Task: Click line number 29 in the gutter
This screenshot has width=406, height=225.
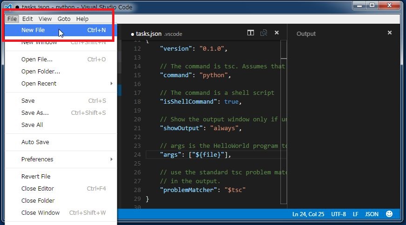Action: click(x=138, y=199)
